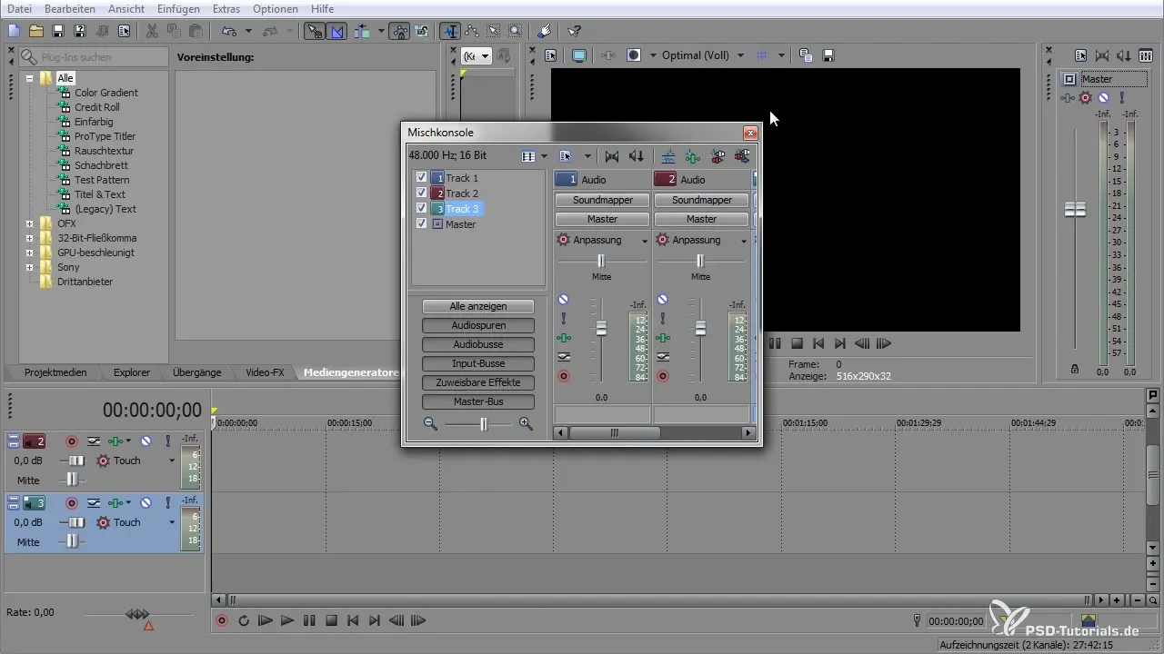
Task: Uncheck Master in Mischkonsole channel list
Action: (421, 223)
